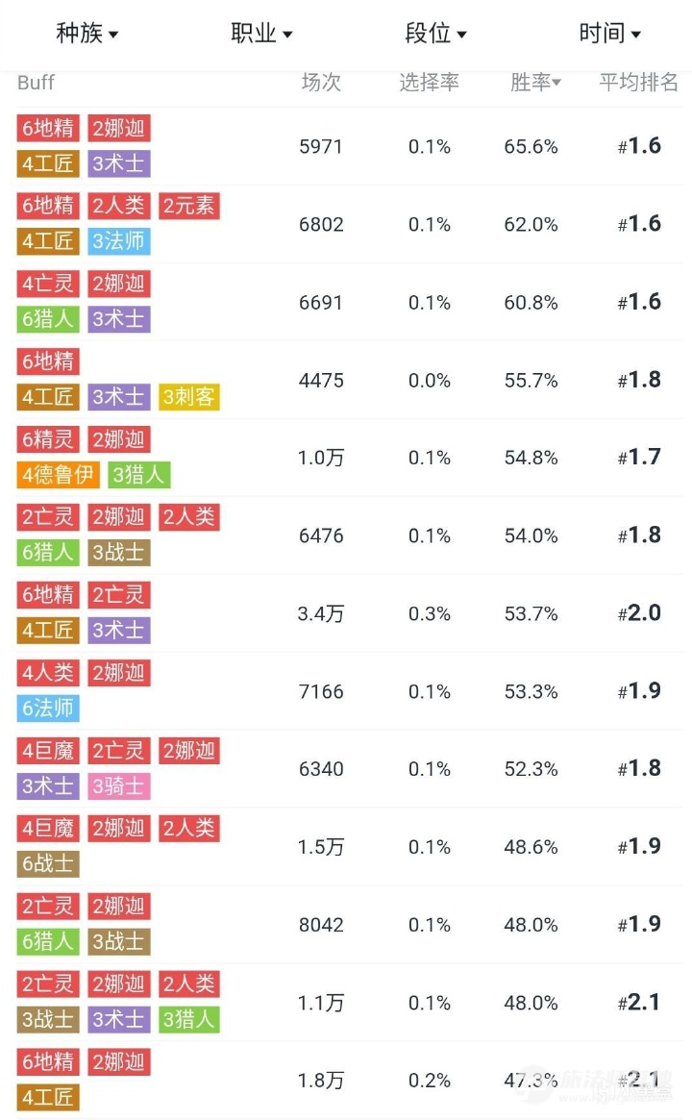The image size is (692, 1120).
Task: Select the 4亡灵 badge in the third row
Action: coord(47,284)
